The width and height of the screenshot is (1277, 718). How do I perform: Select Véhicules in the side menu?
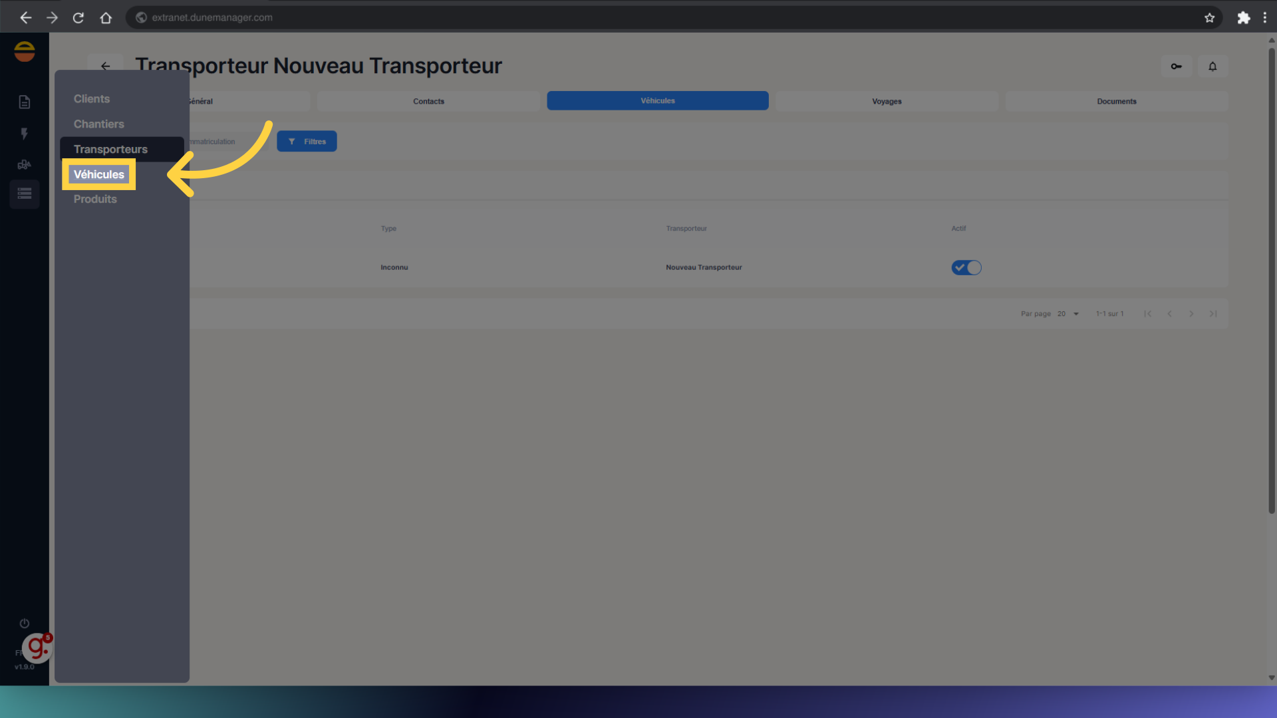[99, 174]
